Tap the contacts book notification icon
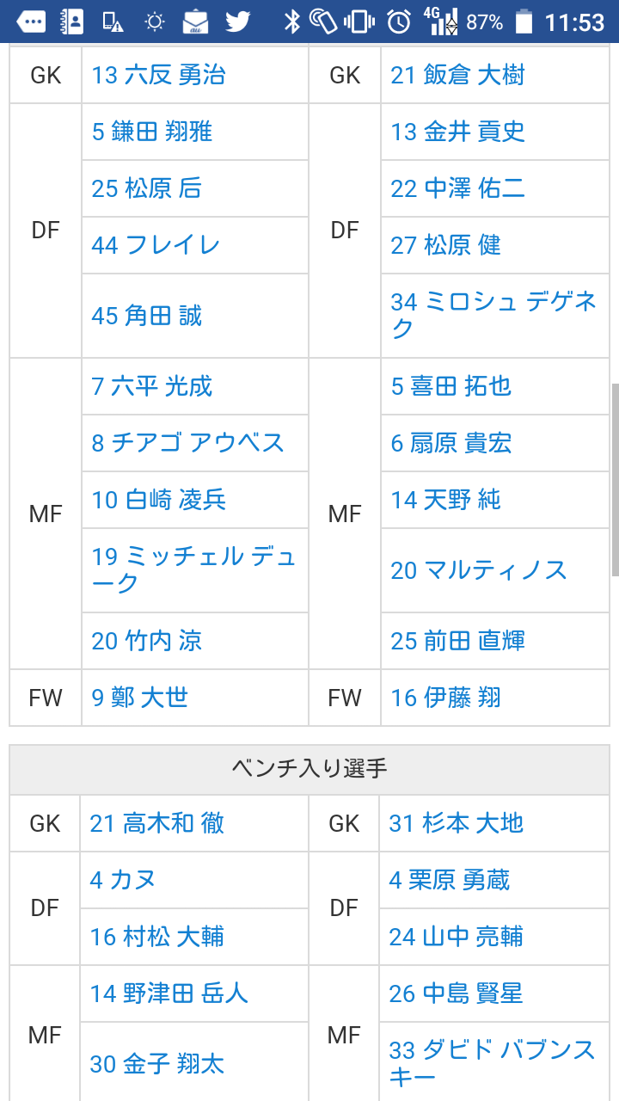The height and width of the screenshot is (1101, 619). pyautogui.click(x=72, y=22)
